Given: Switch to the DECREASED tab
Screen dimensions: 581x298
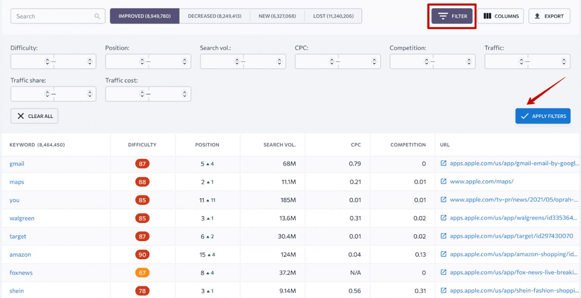Looking at the screenshot, I should [214, 16].
